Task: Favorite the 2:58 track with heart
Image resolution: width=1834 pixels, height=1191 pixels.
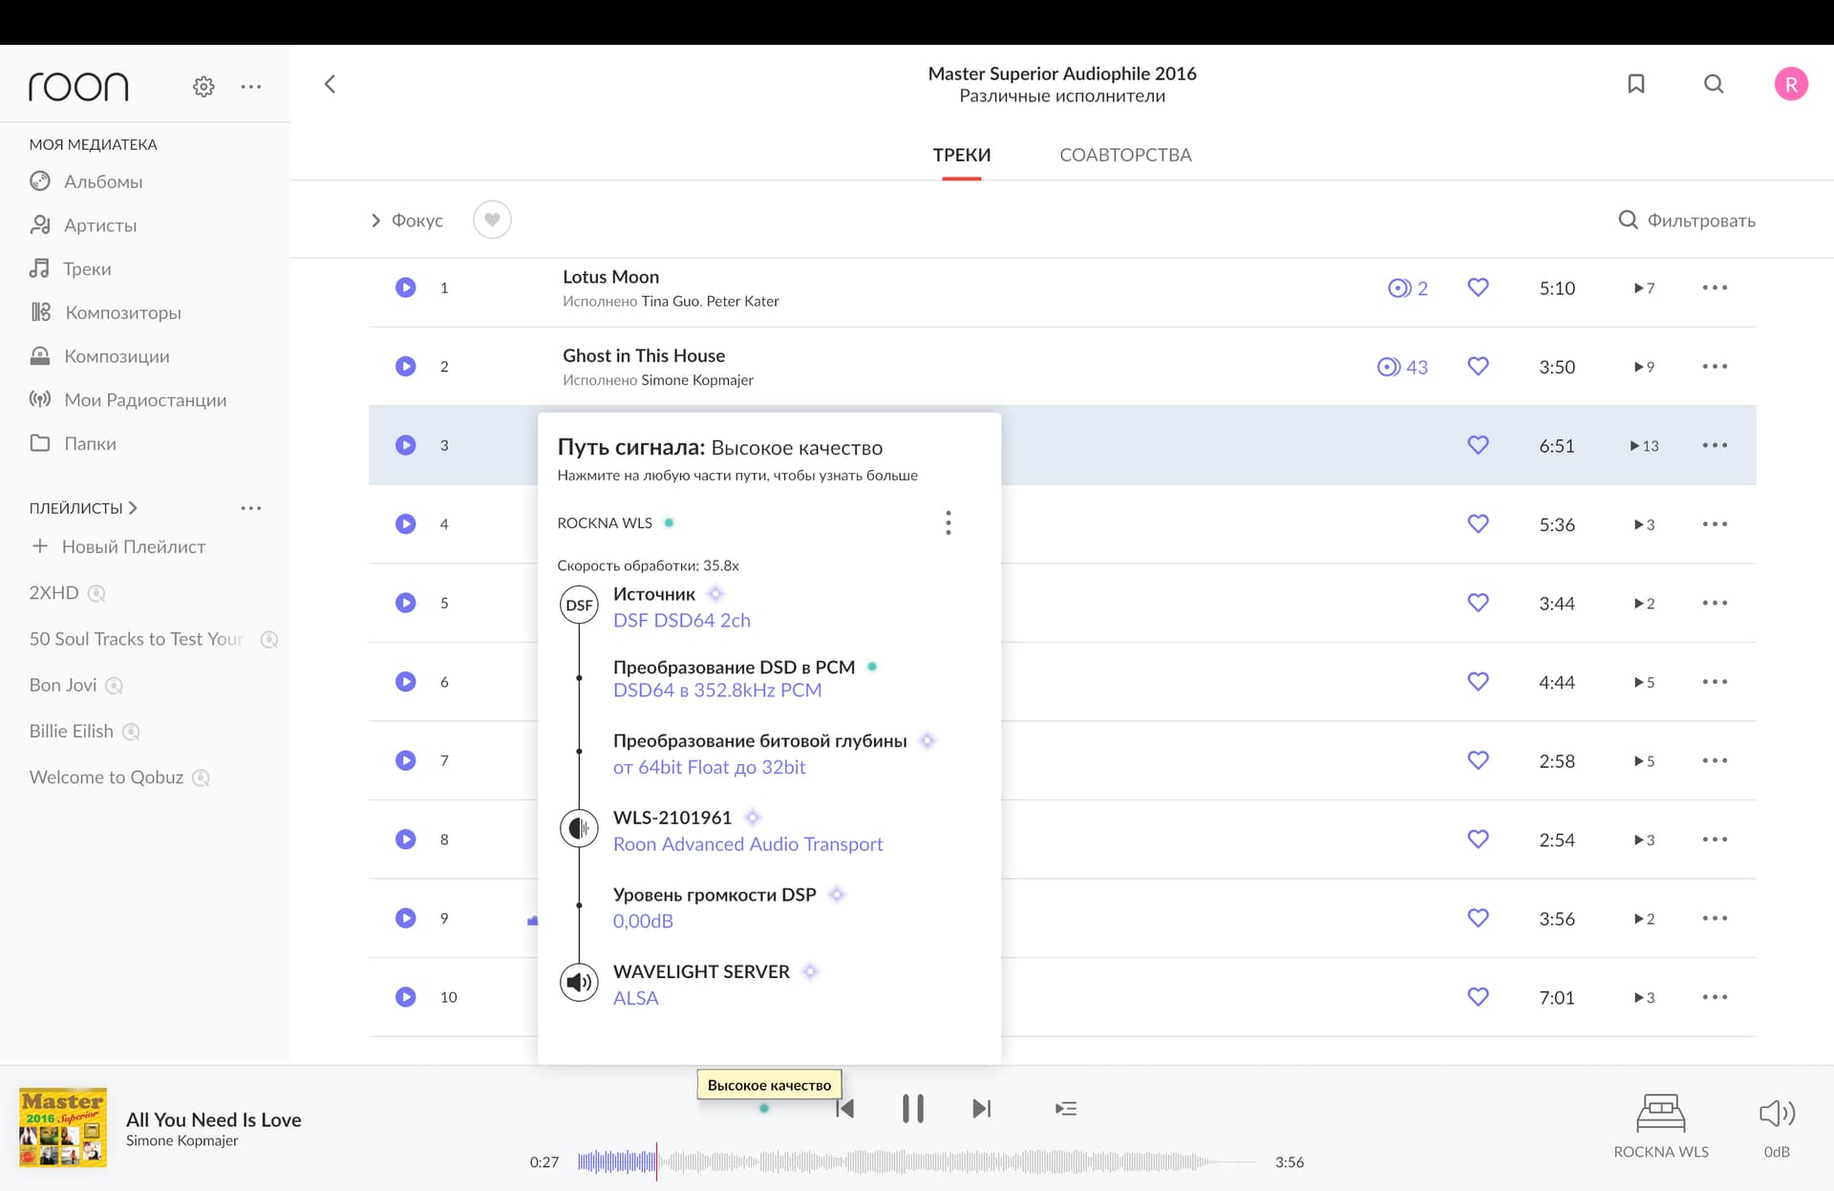Action: (1478, 760)
